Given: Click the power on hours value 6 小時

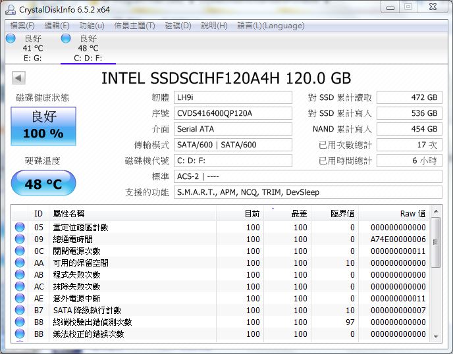Looking at the screenshot, I should (x=410, y=161).
